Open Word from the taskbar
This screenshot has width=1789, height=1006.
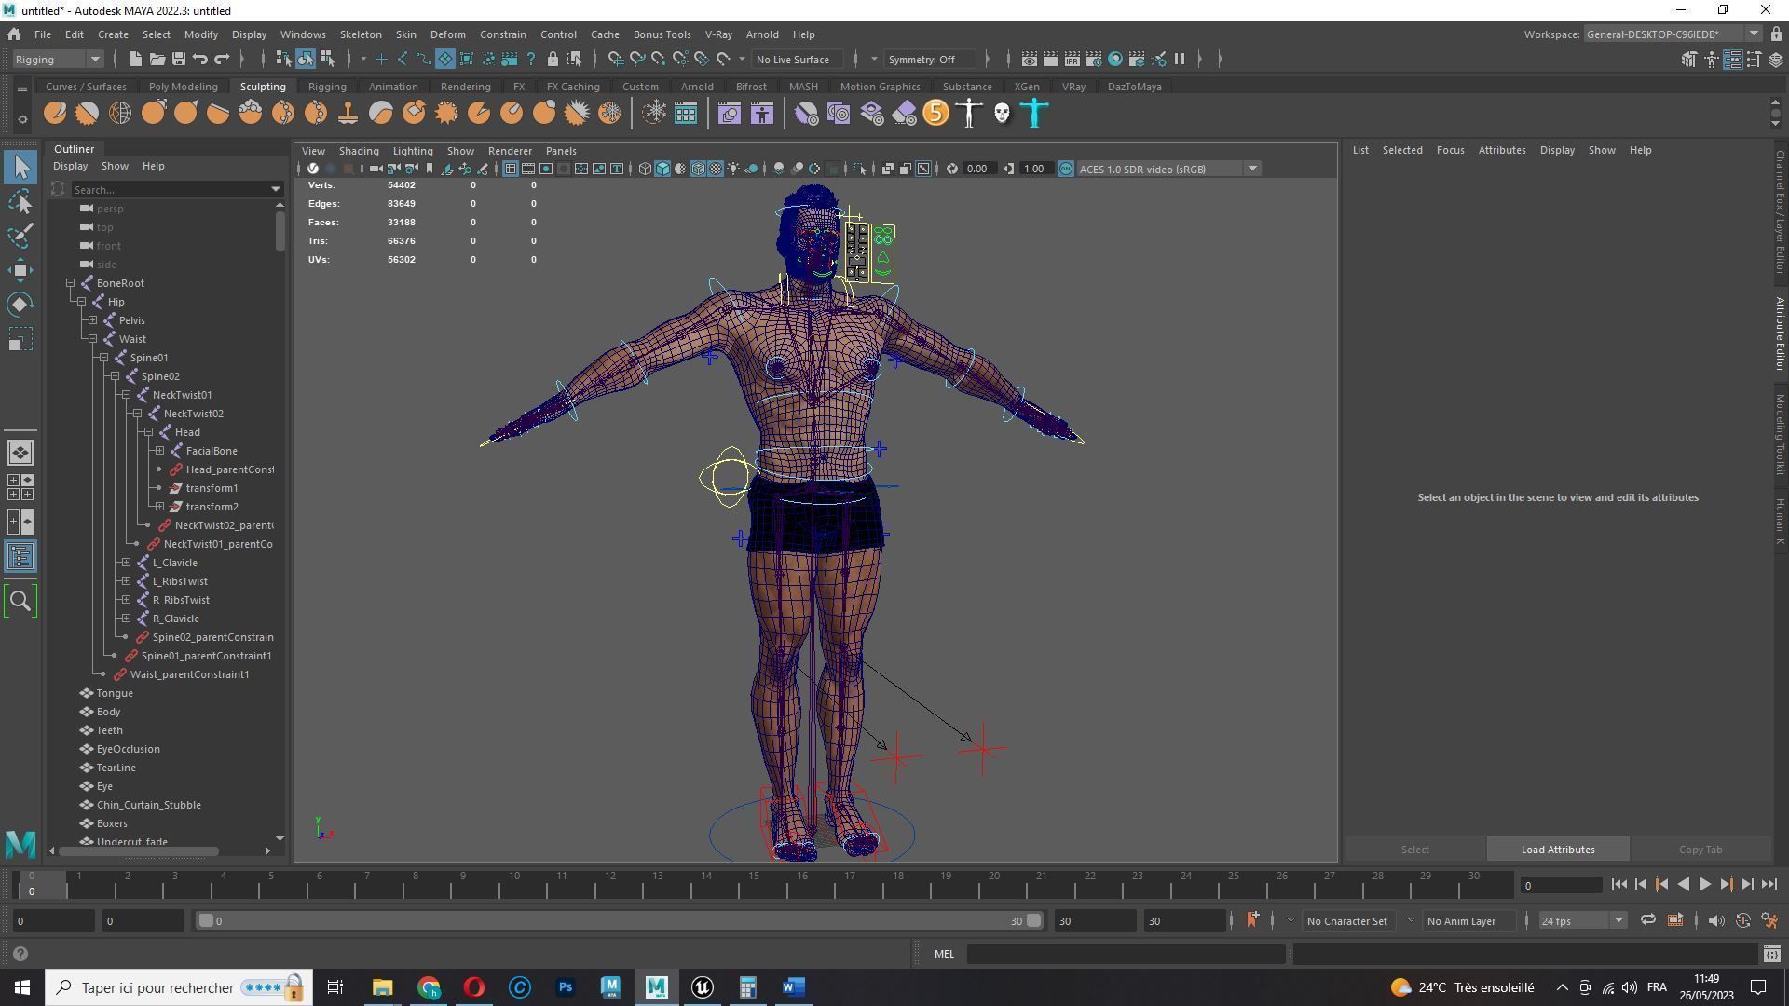[794, 987]
